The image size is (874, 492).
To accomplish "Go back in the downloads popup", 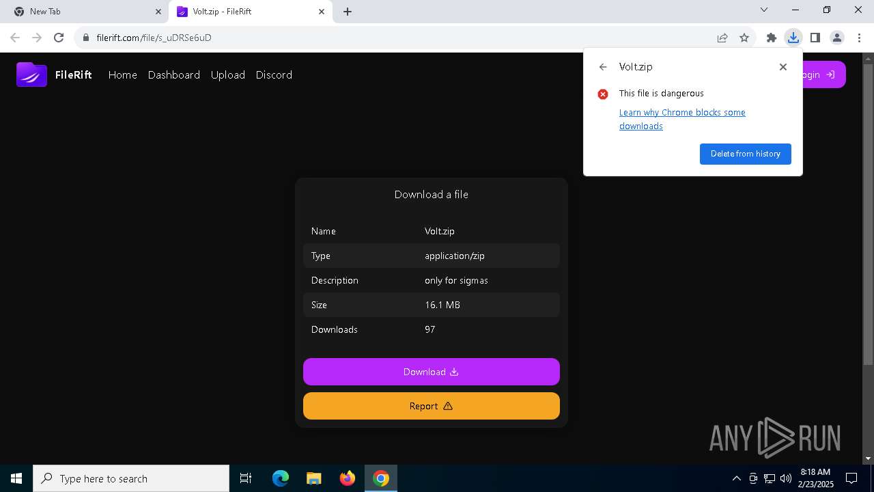I will (x=603, y=67).
